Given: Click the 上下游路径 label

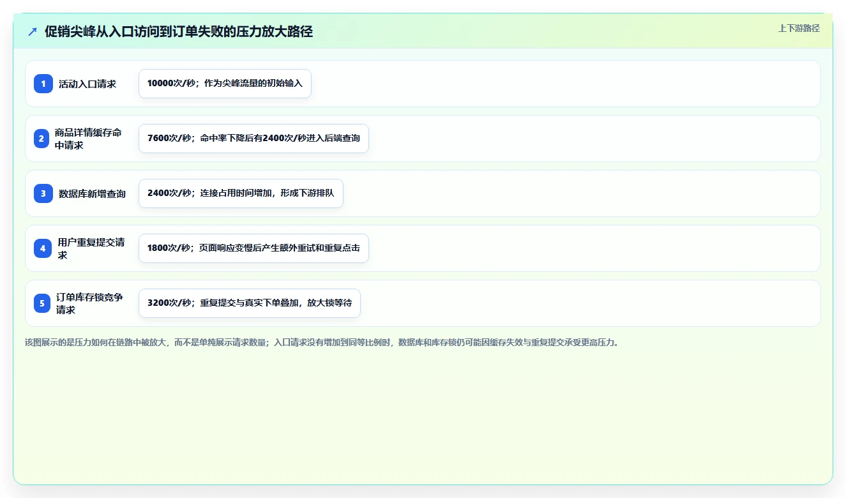Looking at the screenshot, I should (799, 28).
